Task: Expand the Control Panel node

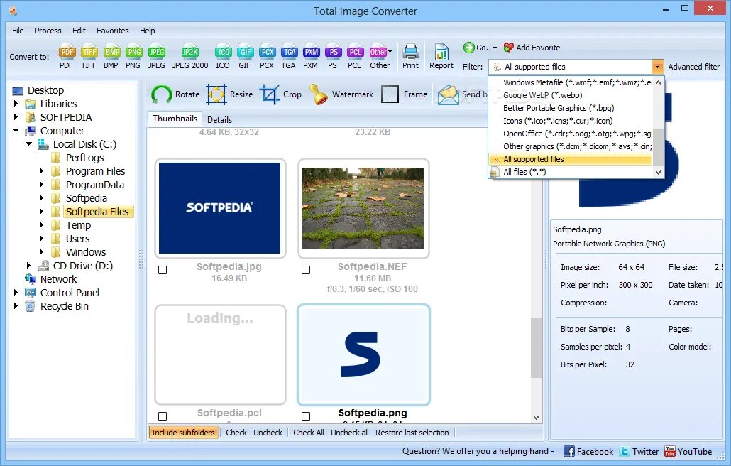Action: (16, 293)
